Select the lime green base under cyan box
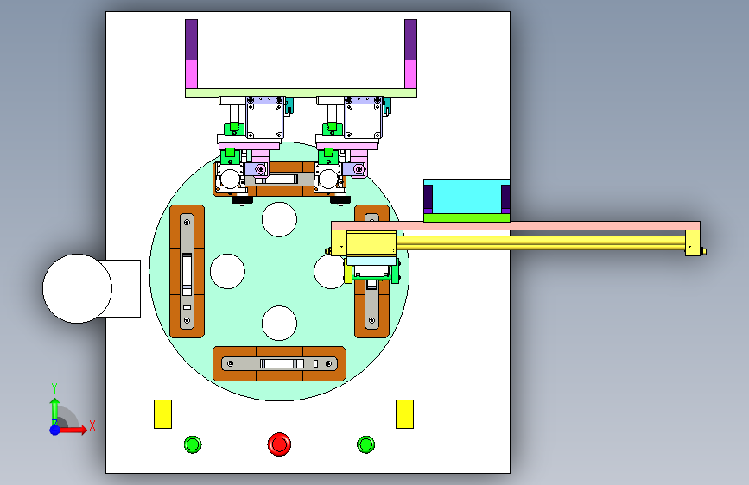 [x=467, y=217]
